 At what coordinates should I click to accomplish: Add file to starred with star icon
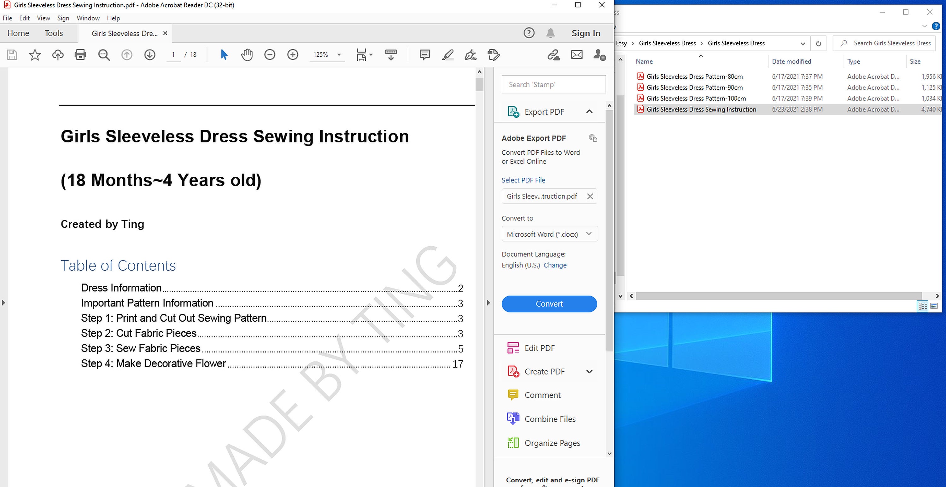[x=35, y=55]
